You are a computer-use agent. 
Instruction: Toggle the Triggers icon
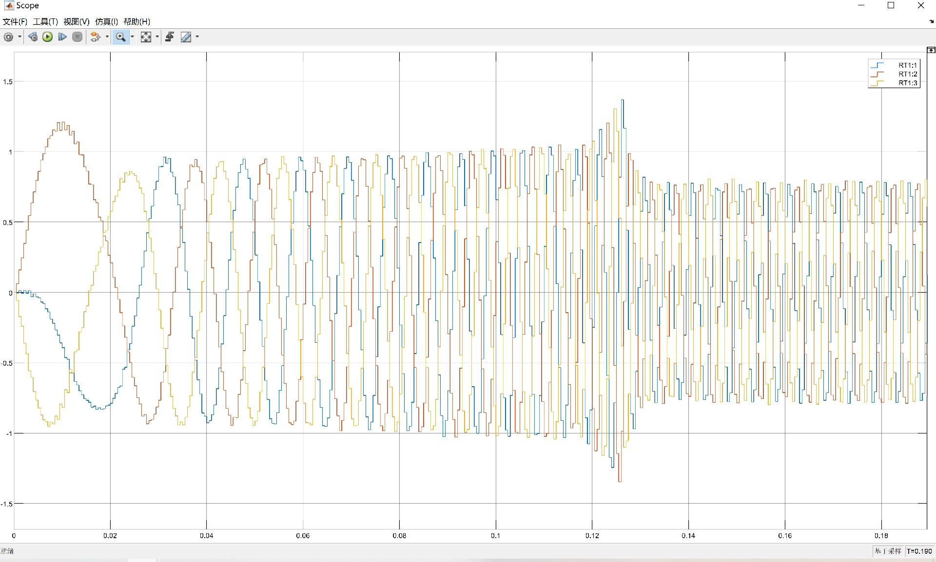[x=170, y=37]
